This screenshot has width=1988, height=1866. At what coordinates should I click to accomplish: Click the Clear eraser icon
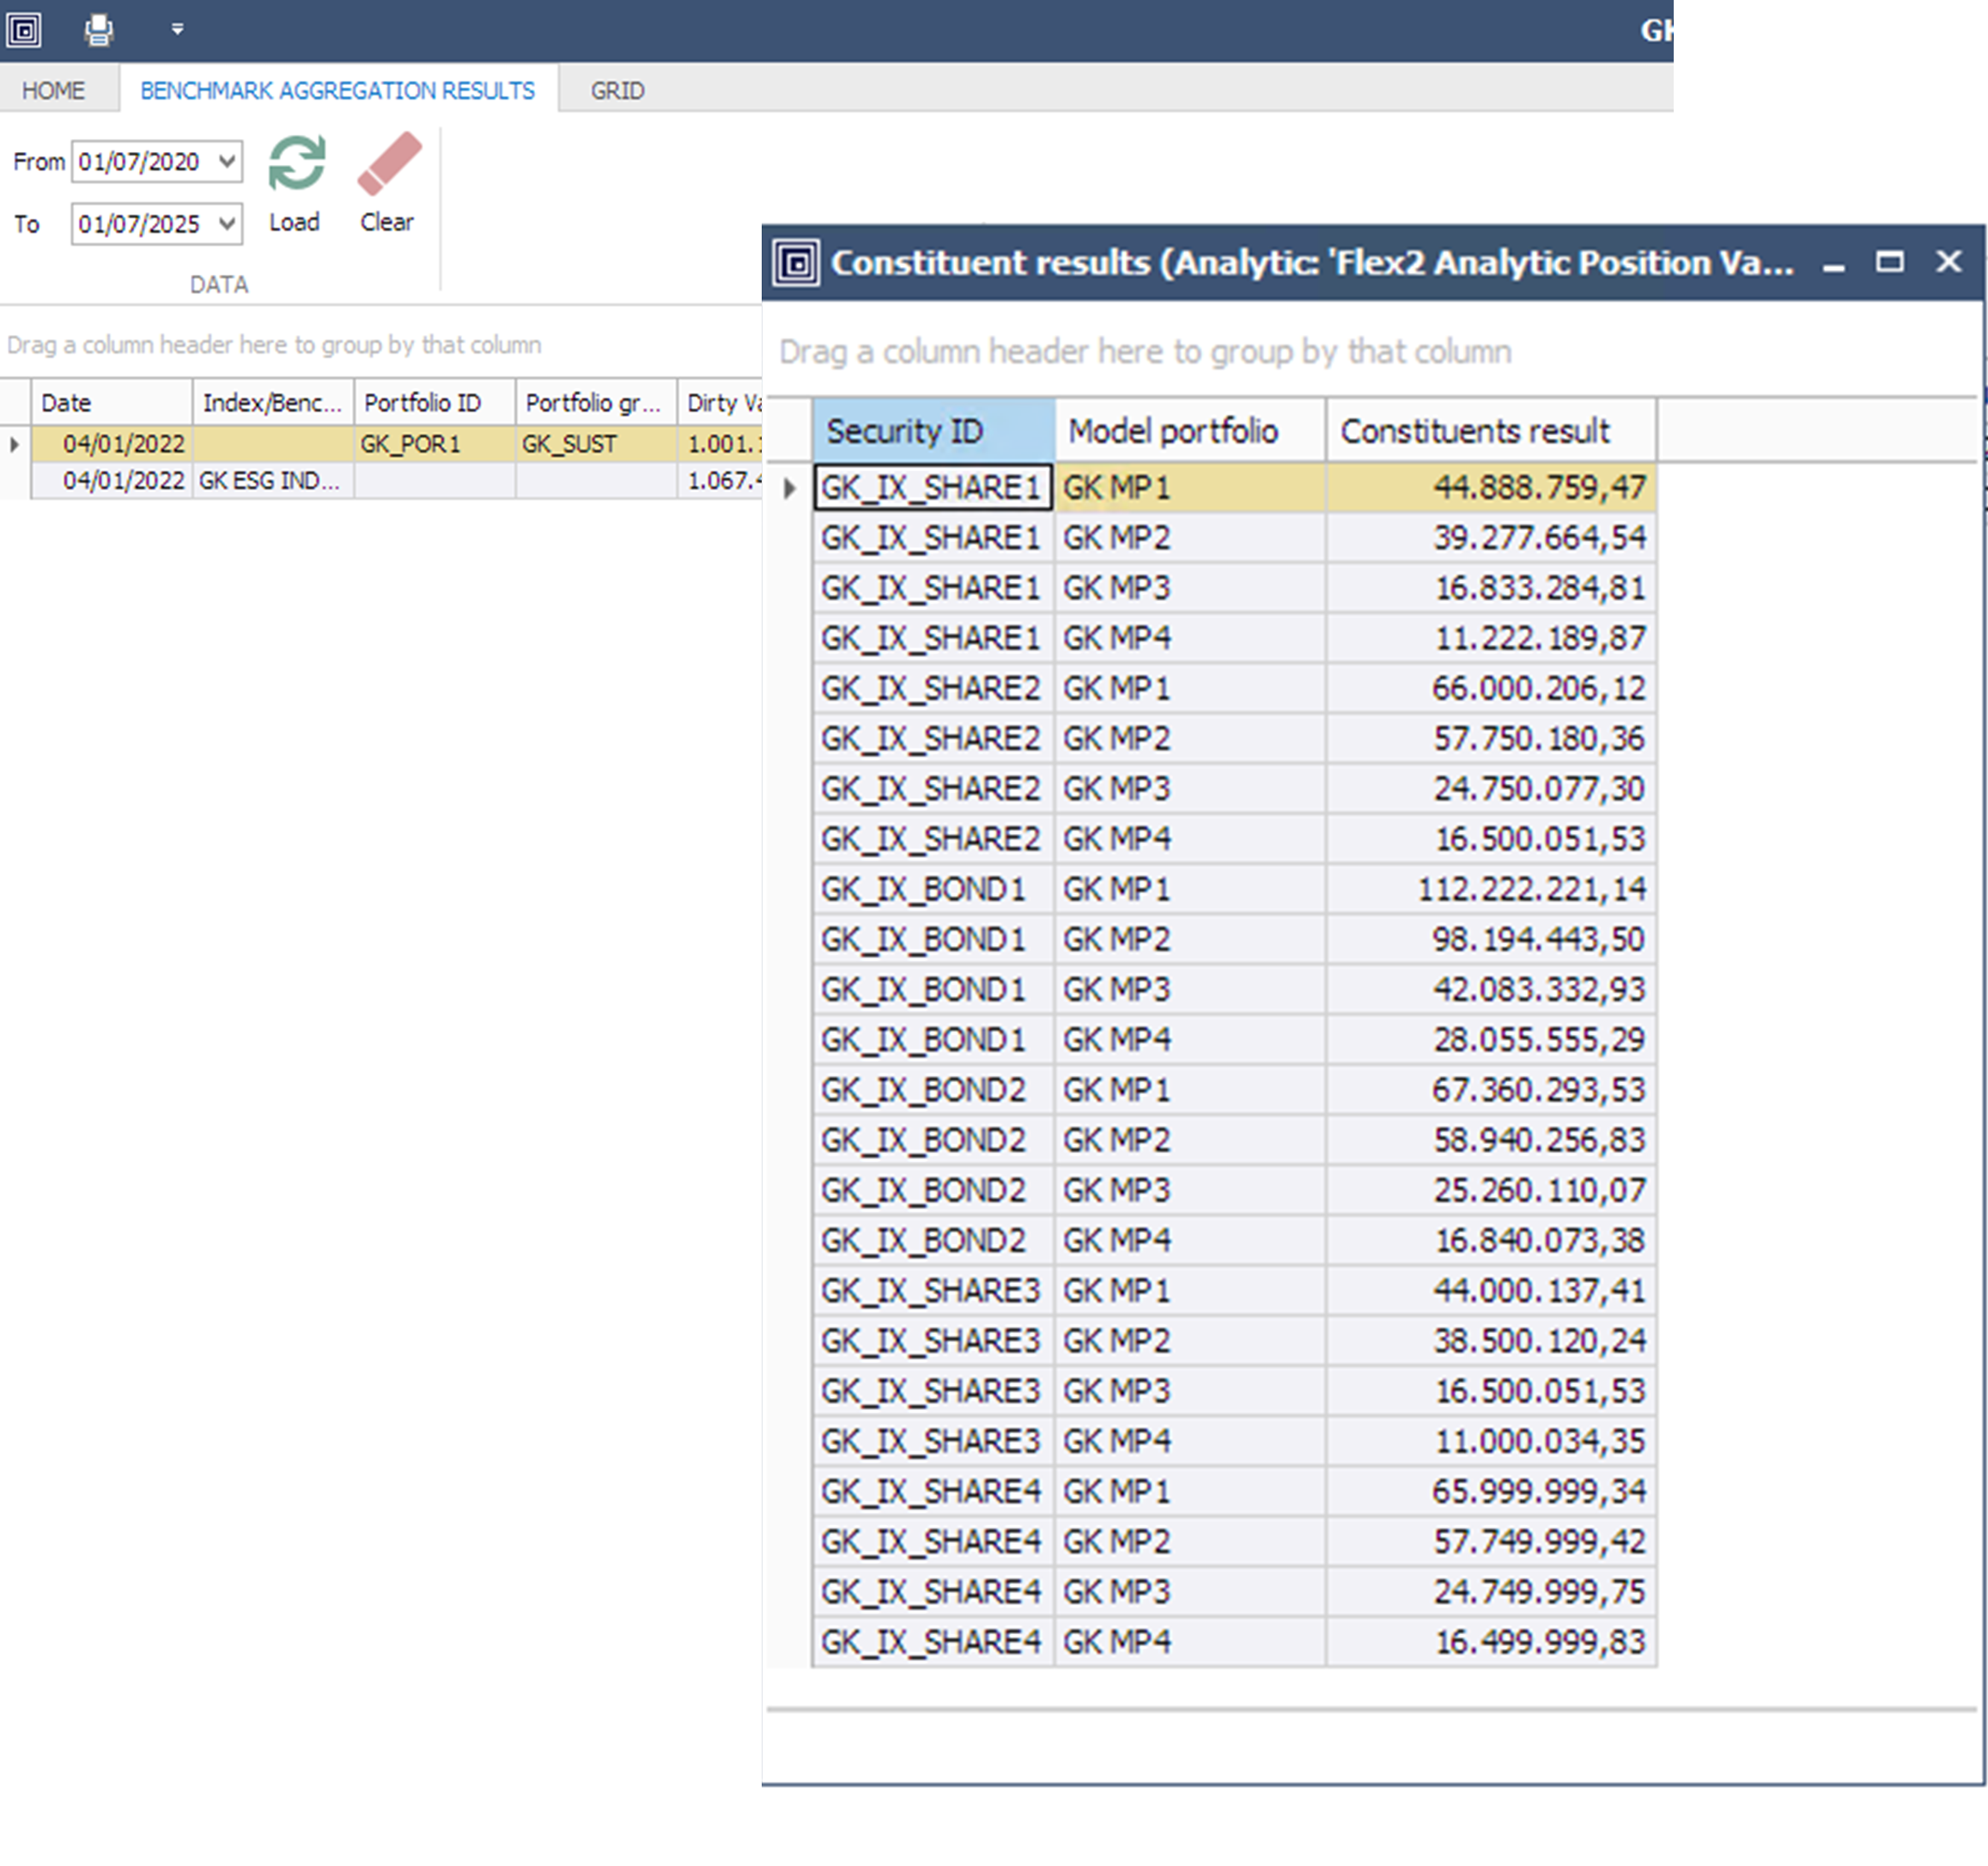pyautogui.click(x=389, y=164)
